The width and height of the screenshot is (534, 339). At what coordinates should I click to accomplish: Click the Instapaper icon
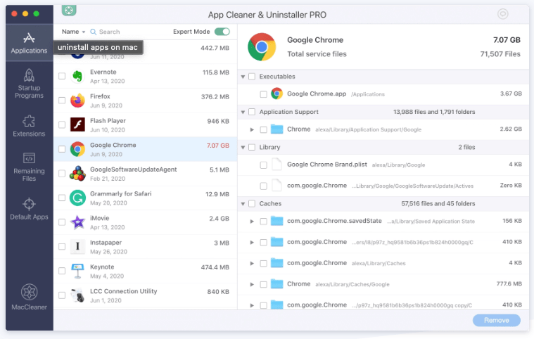(77, 246)
